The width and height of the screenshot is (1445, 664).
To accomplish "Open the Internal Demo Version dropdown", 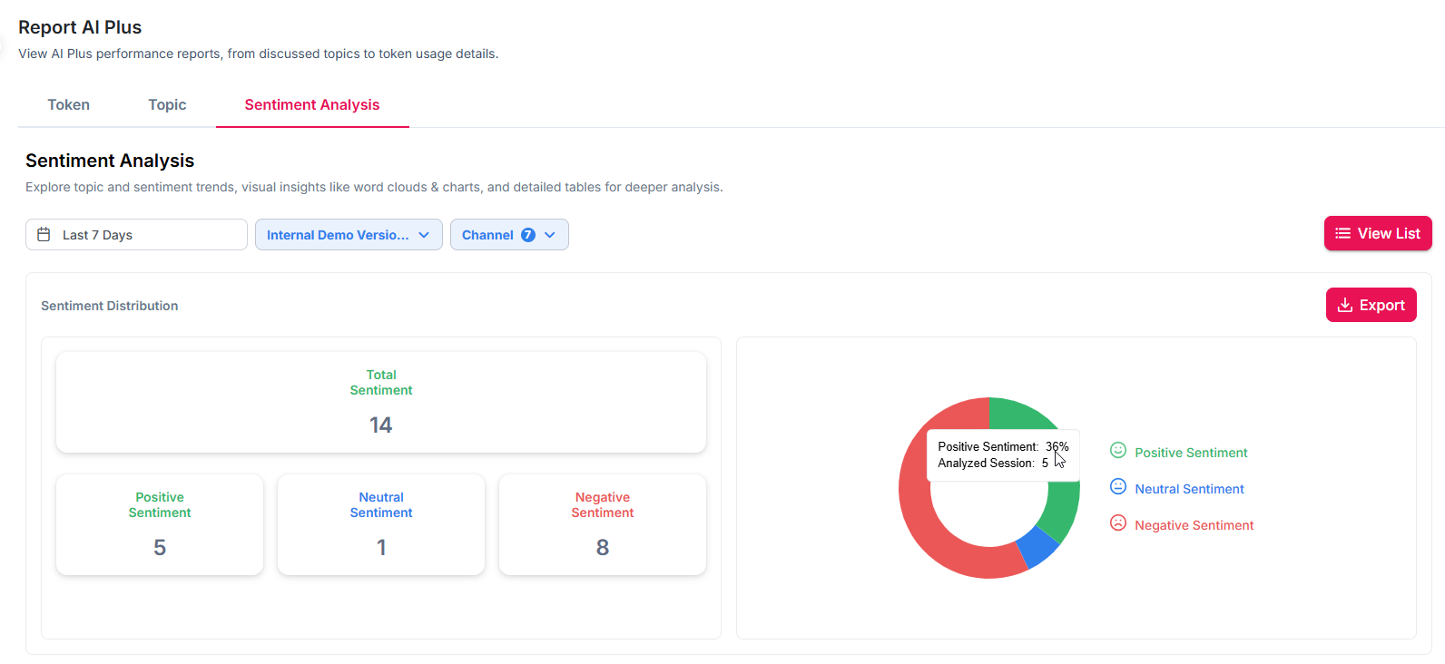I will (x=349, y=235).
